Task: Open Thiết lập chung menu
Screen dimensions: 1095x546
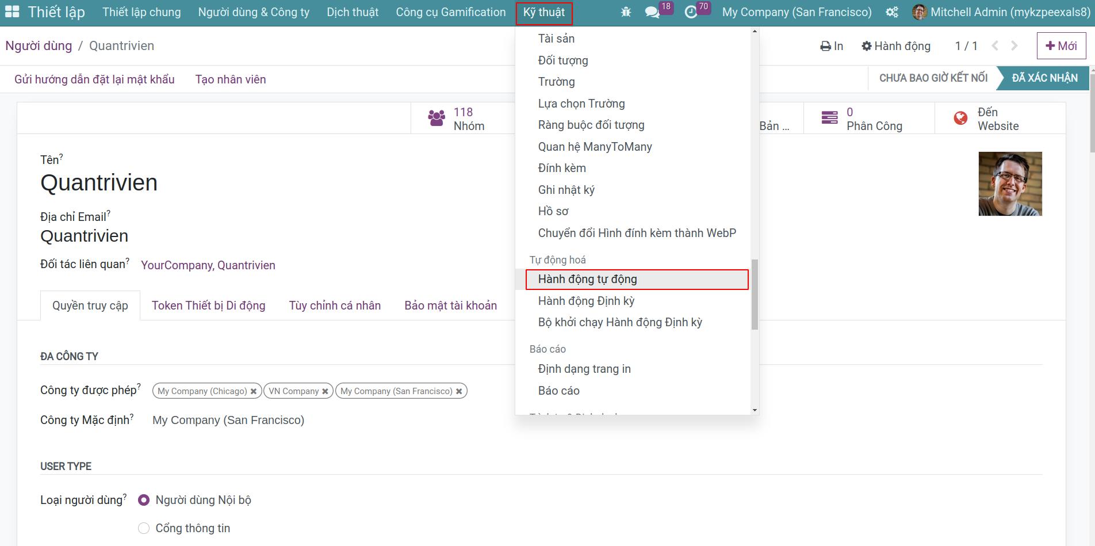Action: click(141, 12)
